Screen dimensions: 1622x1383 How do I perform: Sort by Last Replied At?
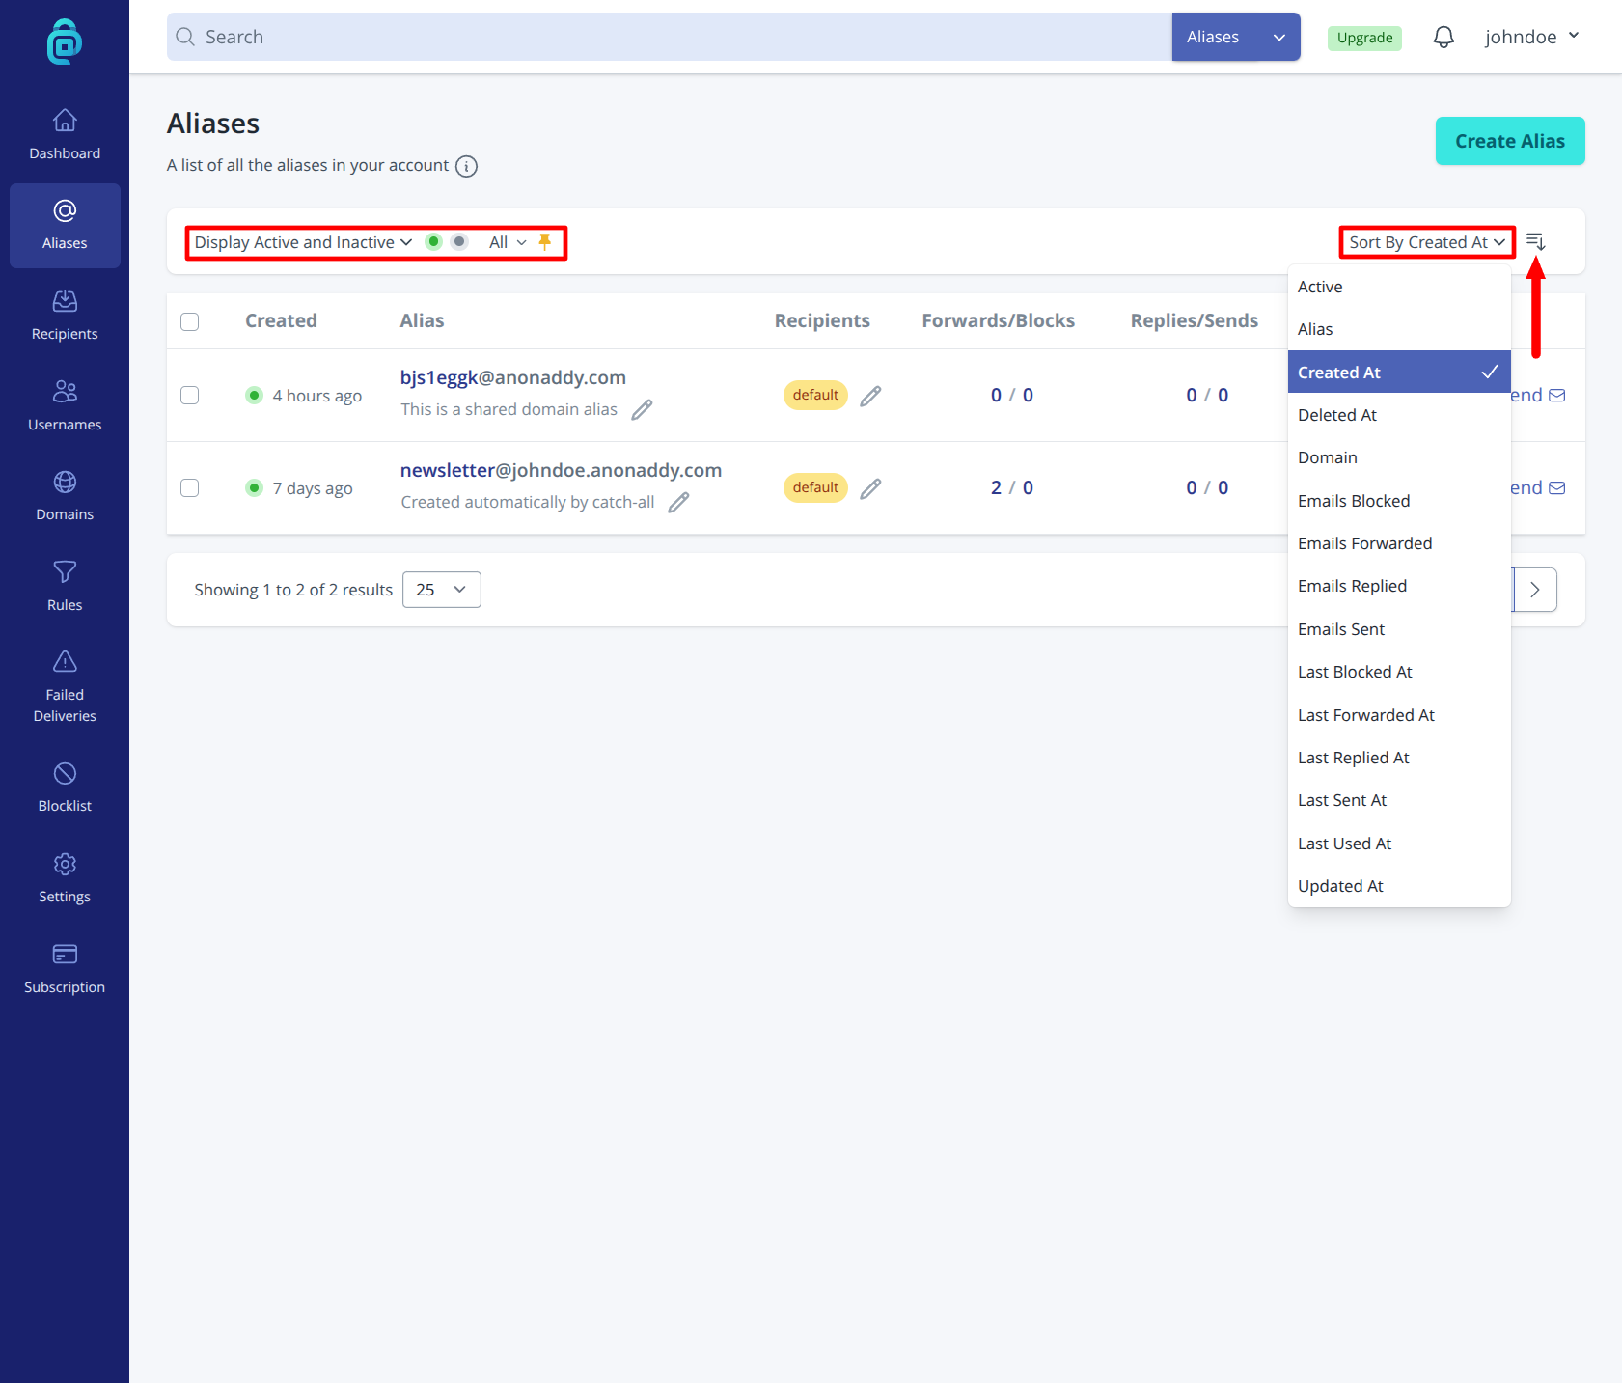[x=1399, y=758]
